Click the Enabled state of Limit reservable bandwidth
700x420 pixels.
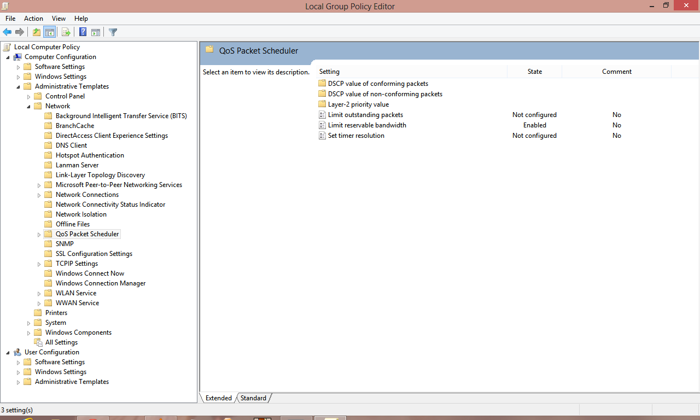(x=535, y=125)
